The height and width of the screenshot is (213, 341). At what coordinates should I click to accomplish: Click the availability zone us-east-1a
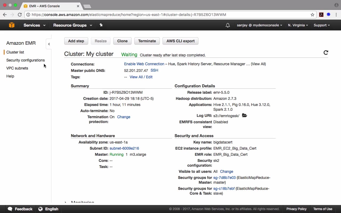tap(119, 142)
